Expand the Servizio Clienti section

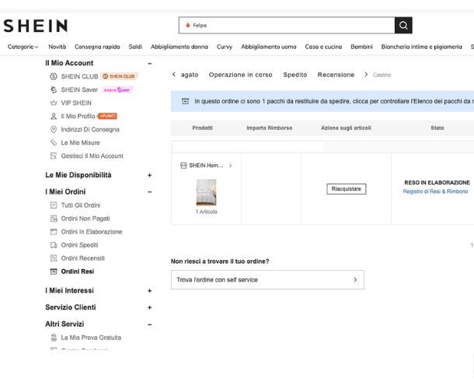tap(150, 307)
